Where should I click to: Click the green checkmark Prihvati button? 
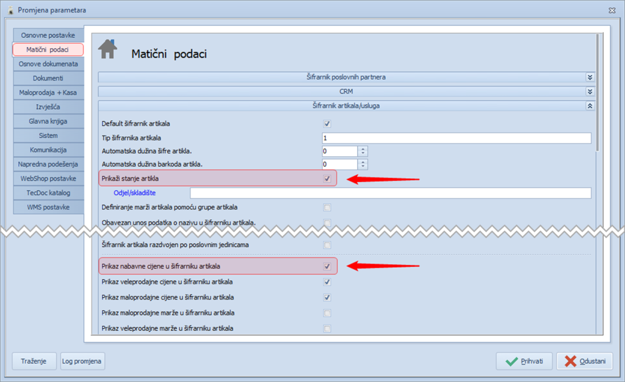(524, 361)
